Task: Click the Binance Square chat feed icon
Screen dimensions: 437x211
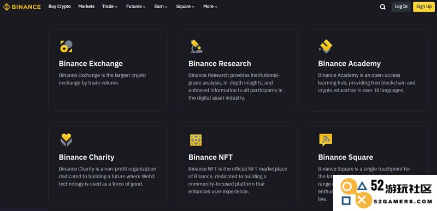Action: coord(326,140)
